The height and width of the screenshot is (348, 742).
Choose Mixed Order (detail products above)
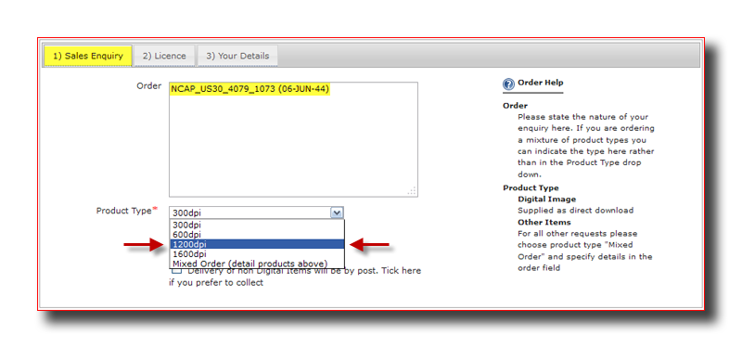(x=257, y=264)
